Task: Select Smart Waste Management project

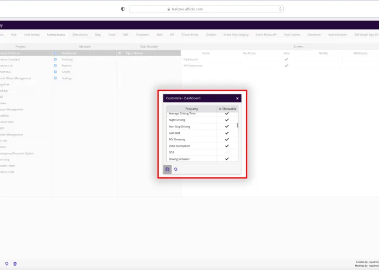Action: click(15, 78)
